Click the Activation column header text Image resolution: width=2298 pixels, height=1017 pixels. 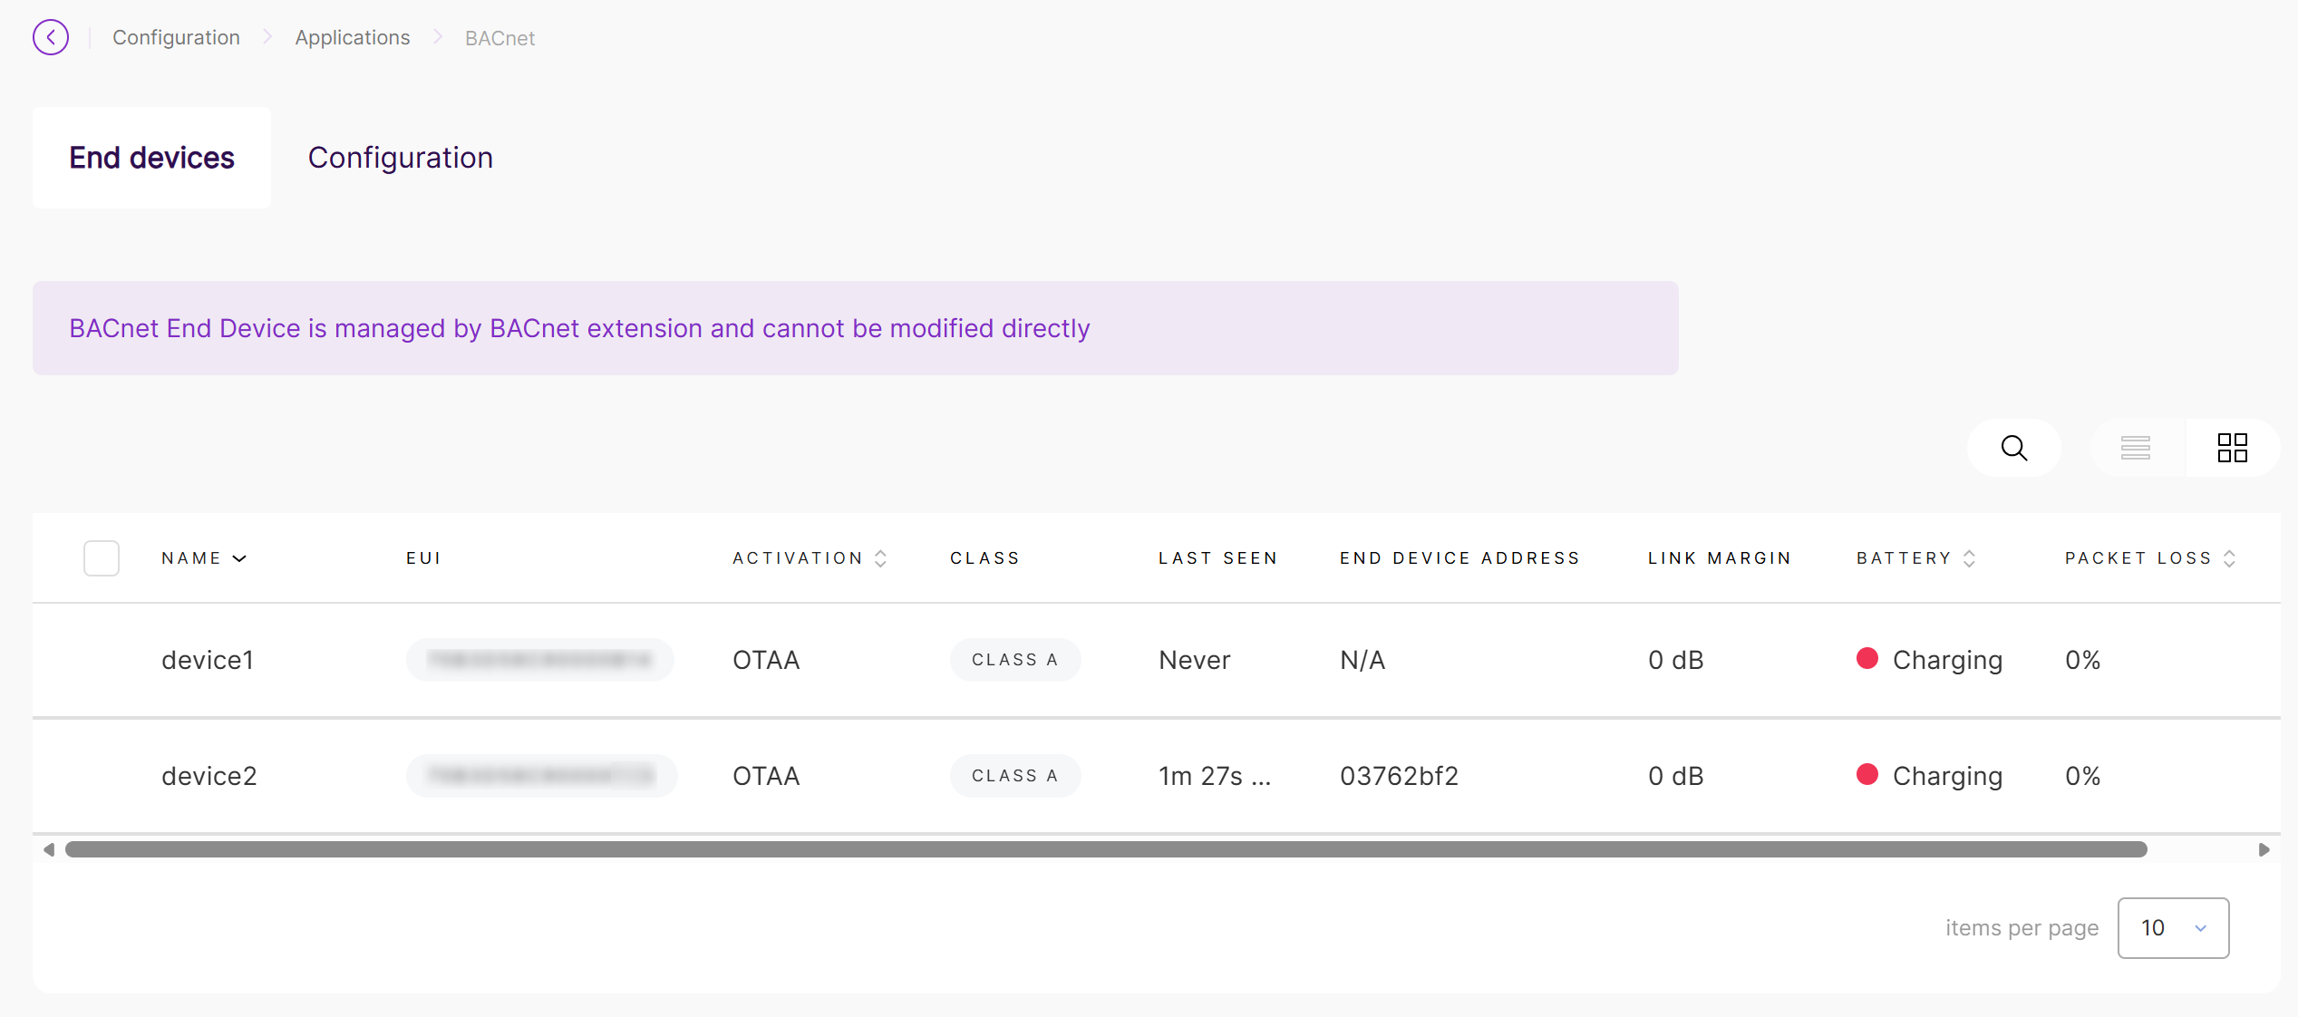(x=798, y=558)
